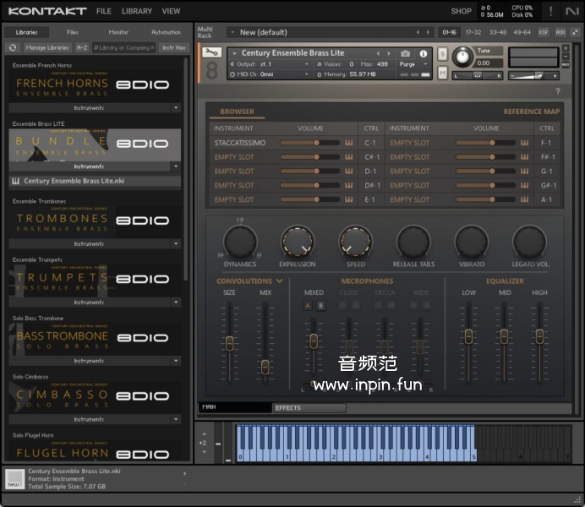The image size is (585, 507).
Task: Expand French Horns Instruments dropdown arrow
Action: click(176, 108)
